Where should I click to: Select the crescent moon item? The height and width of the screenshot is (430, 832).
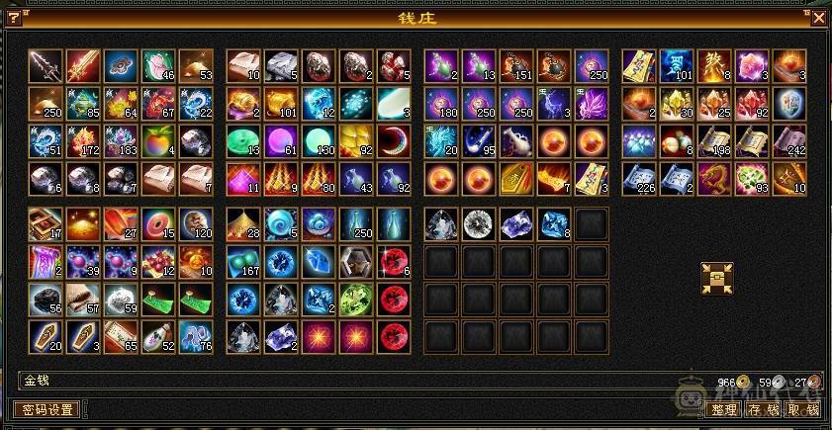coord(394,141)
